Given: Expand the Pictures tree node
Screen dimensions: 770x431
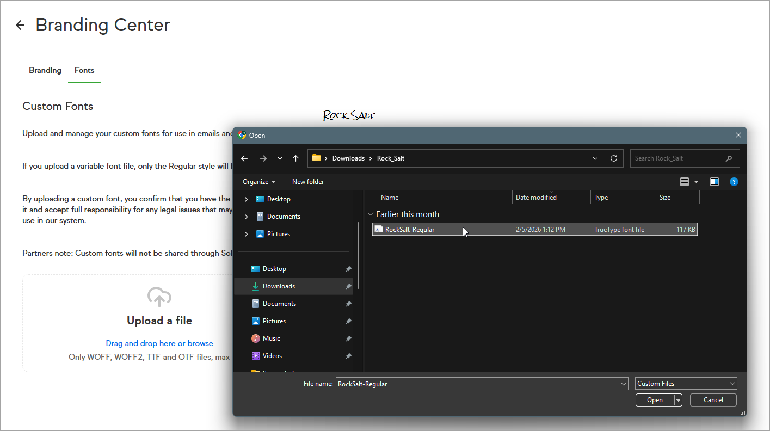Looking at the screenshot, I should point(247,234).
